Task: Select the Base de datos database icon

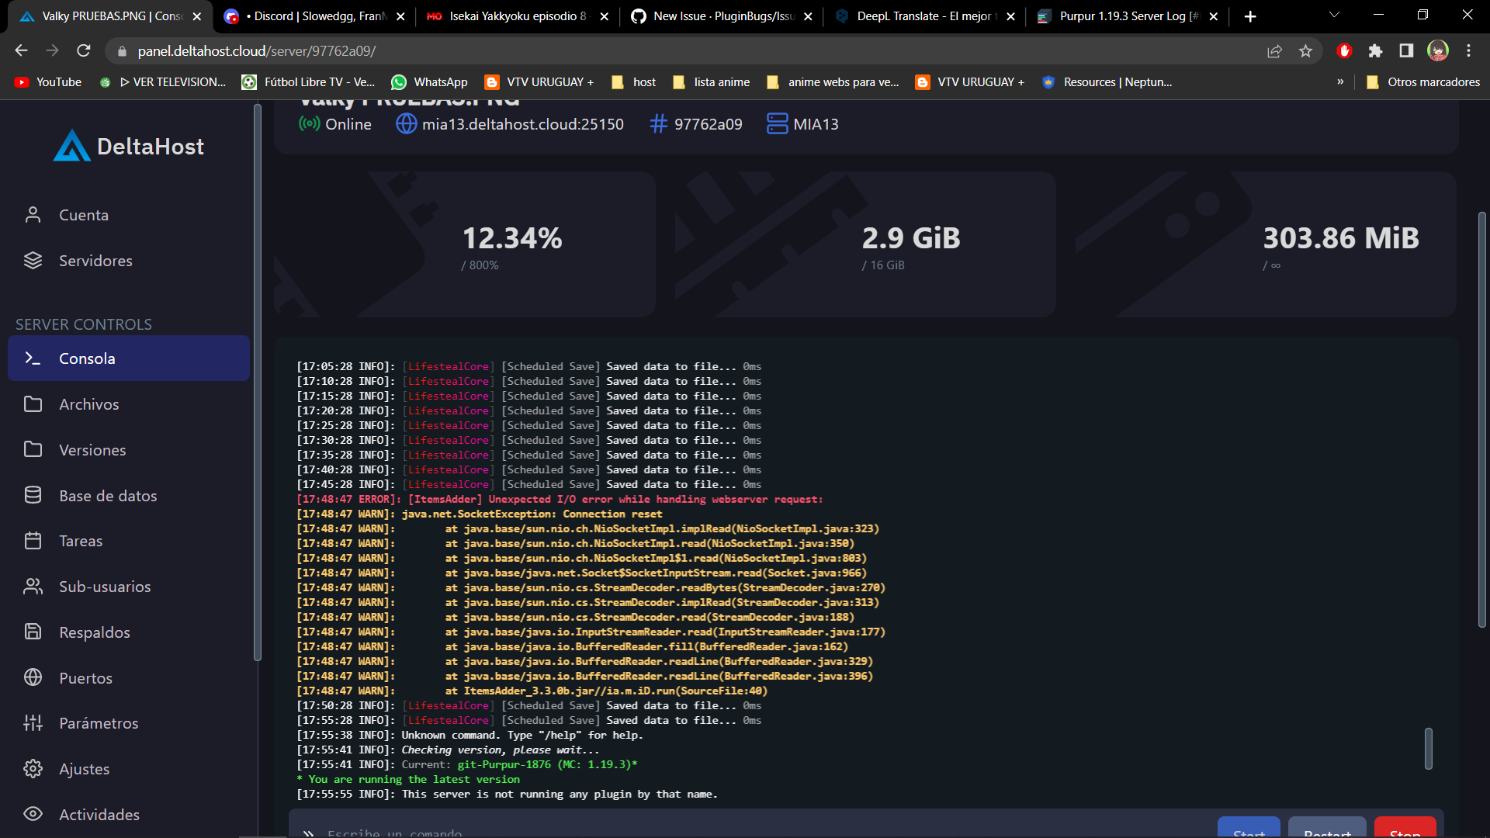Action: pos(34,495)
